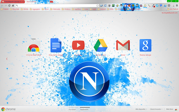Click the grey shield extension icon
Screen dimensions: 179x112
coord(169,6)
